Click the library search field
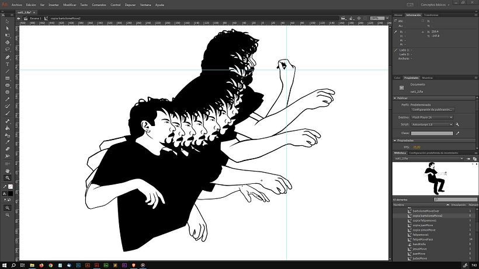The width and height of the screenshot is (479, 269). pos(455,200)
